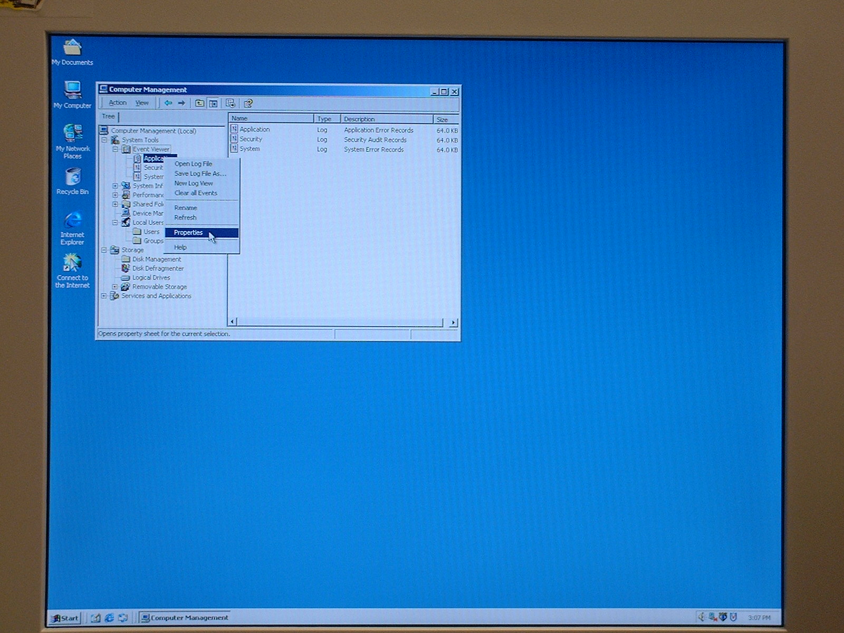Click the Export List toolbar icon
844x633 pixels.
coord(230,103)
